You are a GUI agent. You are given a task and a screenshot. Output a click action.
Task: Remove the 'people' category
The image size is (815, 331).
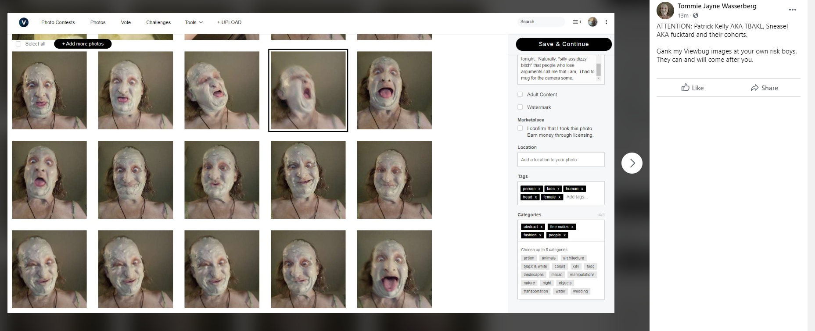click(564, 235)
